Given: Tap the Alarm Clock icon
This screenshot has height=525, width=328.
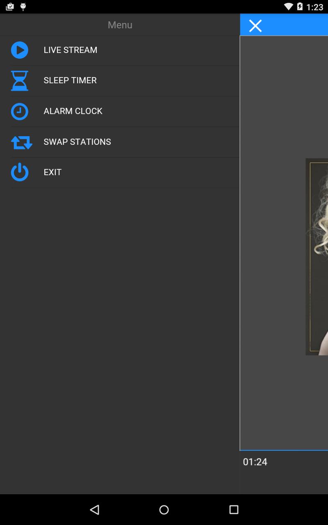Looking at the screenshot, I should tap(19, 111).
